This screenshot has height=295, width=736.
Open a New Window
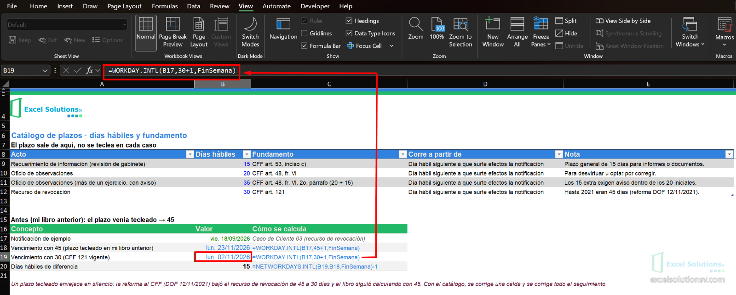tap(493, 32)
